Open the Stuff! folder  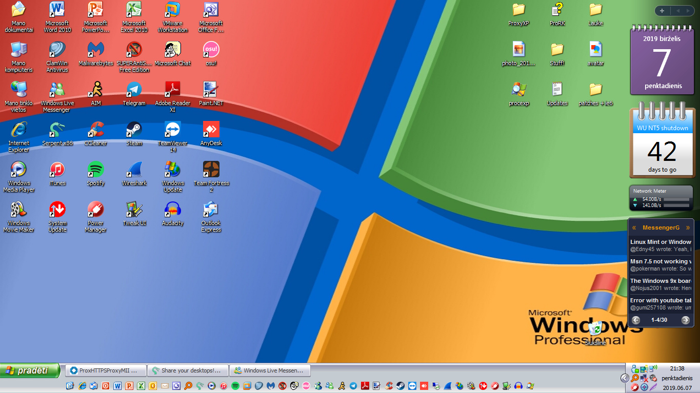coord(557,54)
